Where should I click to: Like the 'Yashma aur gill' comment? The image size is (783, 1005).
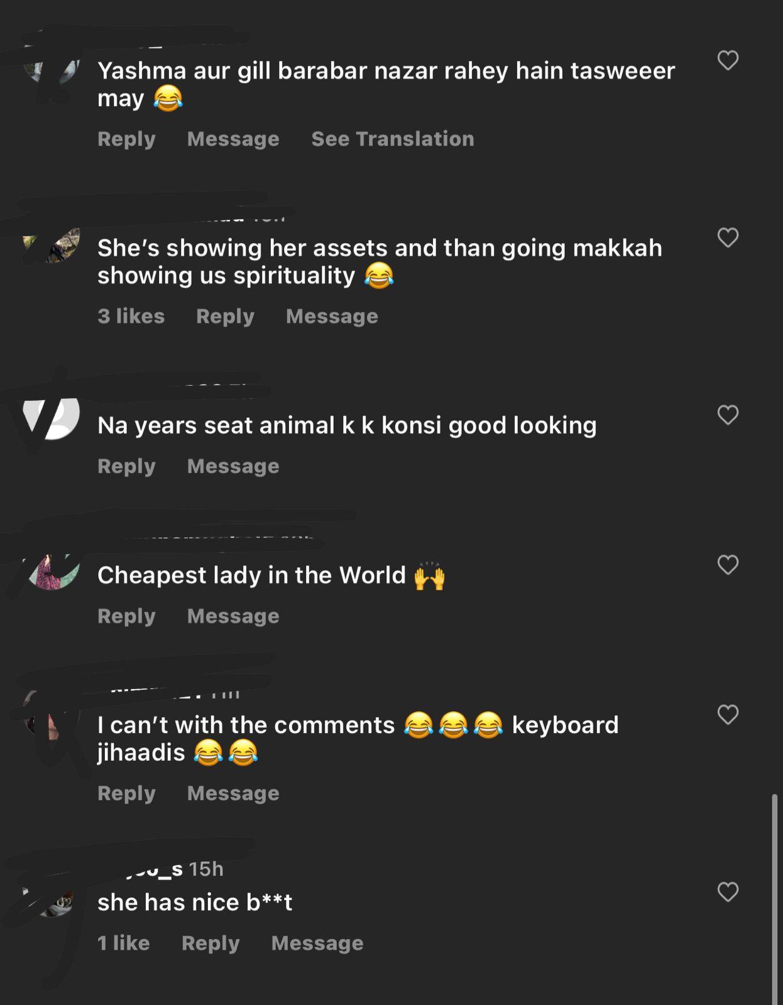pyautogui.click(x=728, y=60)
